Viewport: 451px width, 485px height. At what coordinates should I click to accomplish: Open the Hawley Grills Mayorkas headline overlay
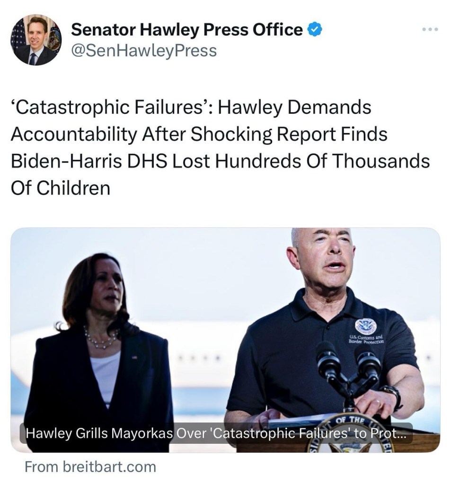216,433
